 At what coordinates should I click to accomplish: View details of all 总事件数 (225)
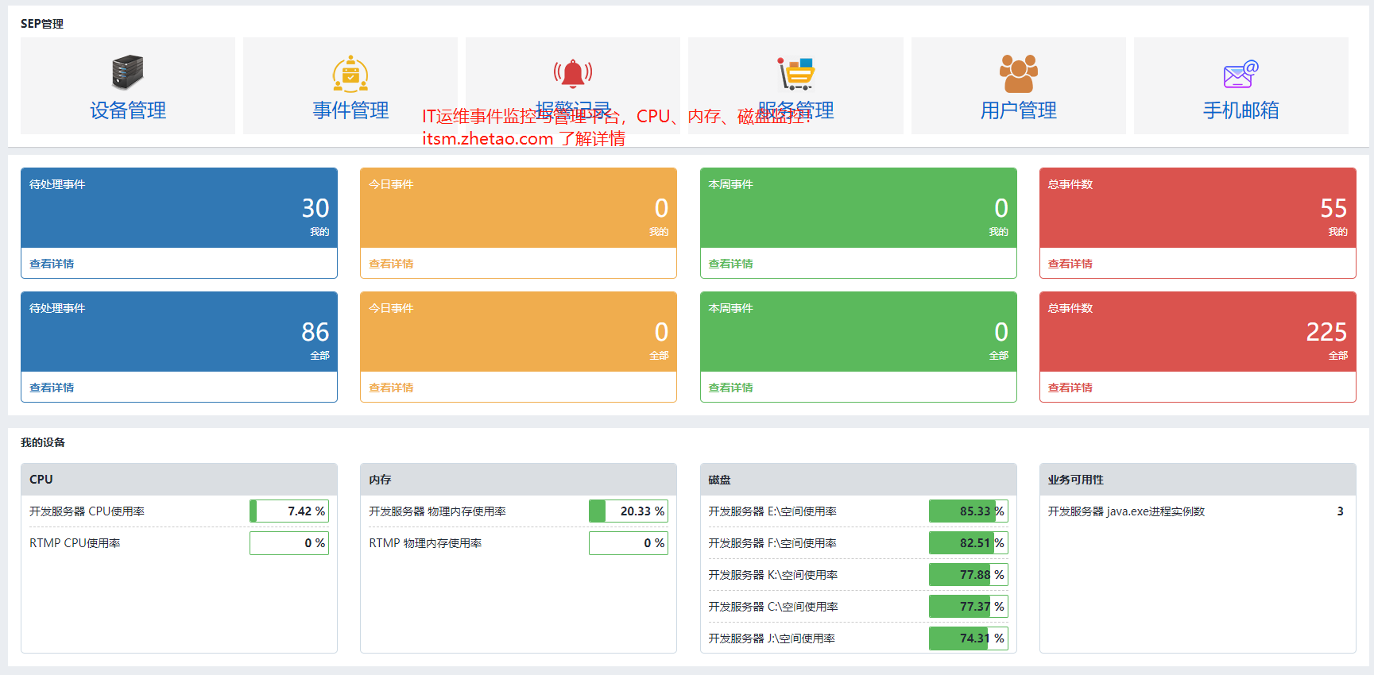click(x=1070, y=388)
